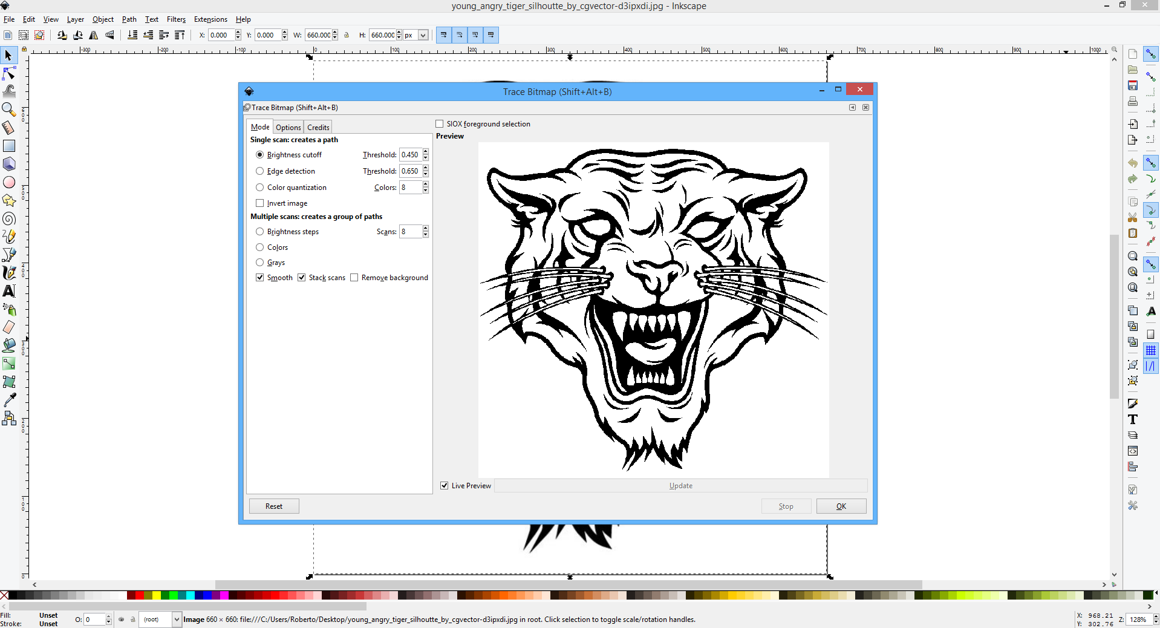Image resolution: width=1160 pixels, height=628 pixels.
Task: Toggle the Live Preview checkbox
Action: click(445, 486)
